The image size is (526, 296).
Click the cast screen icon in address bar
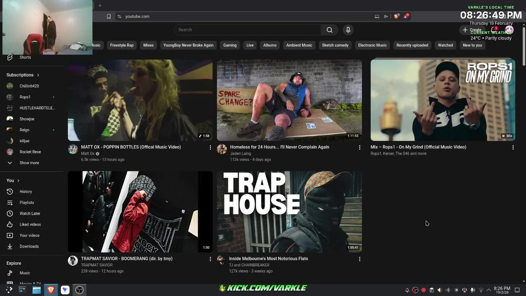click(x=377, y=16)
